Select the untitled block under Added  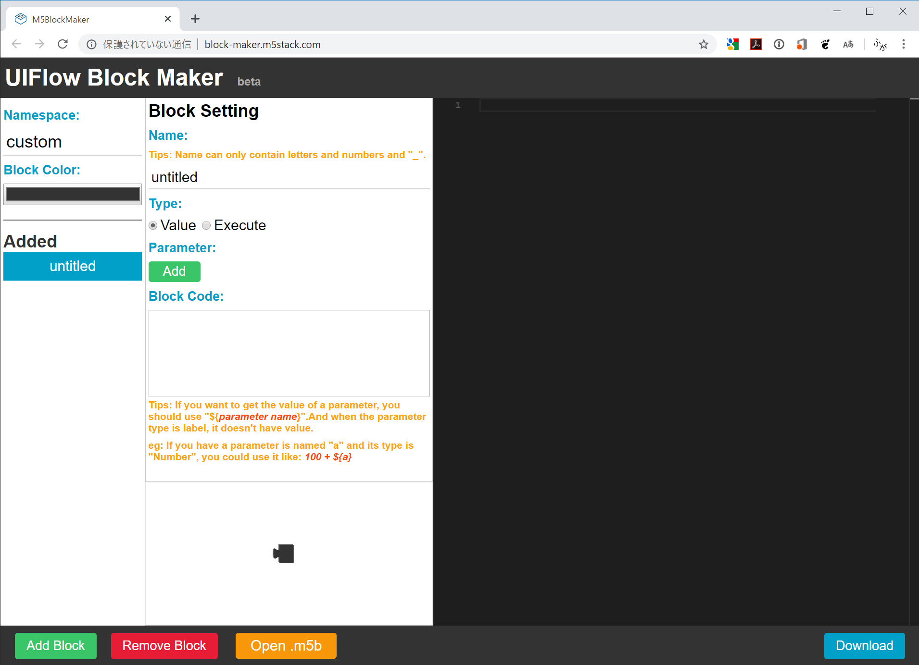[x=72, y=266]
